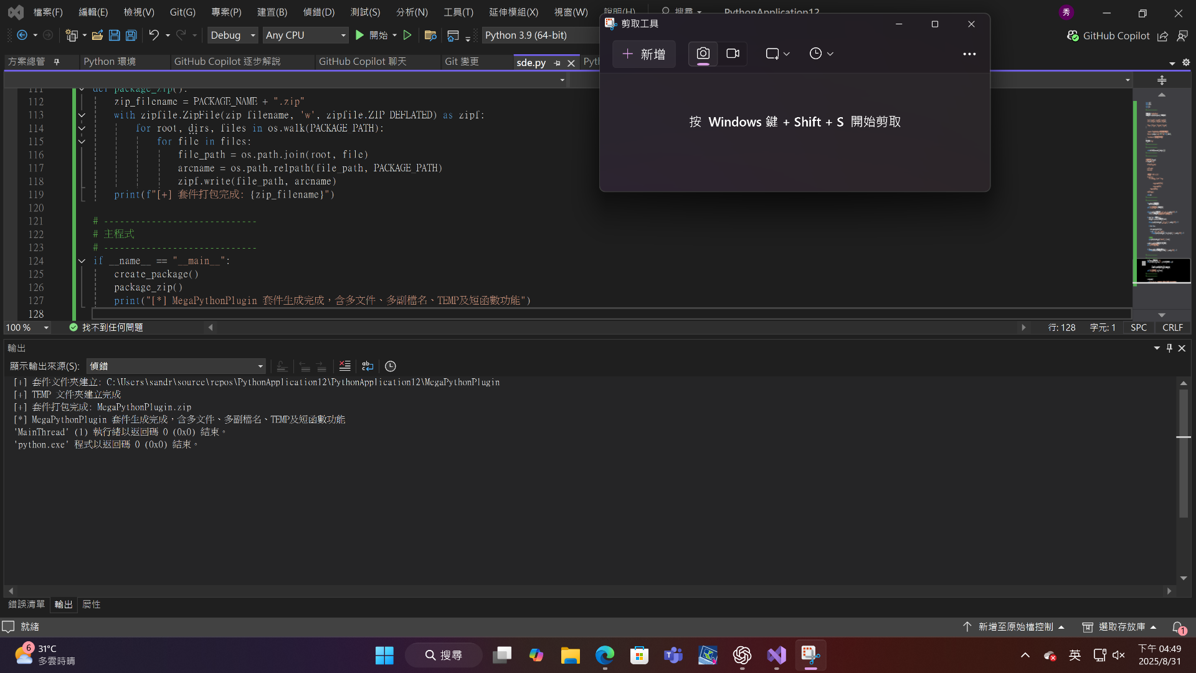Viewport: 1196px width, 673px height.
Task: Open the 錯誤清單 error list tab
Action: (26, 604)
